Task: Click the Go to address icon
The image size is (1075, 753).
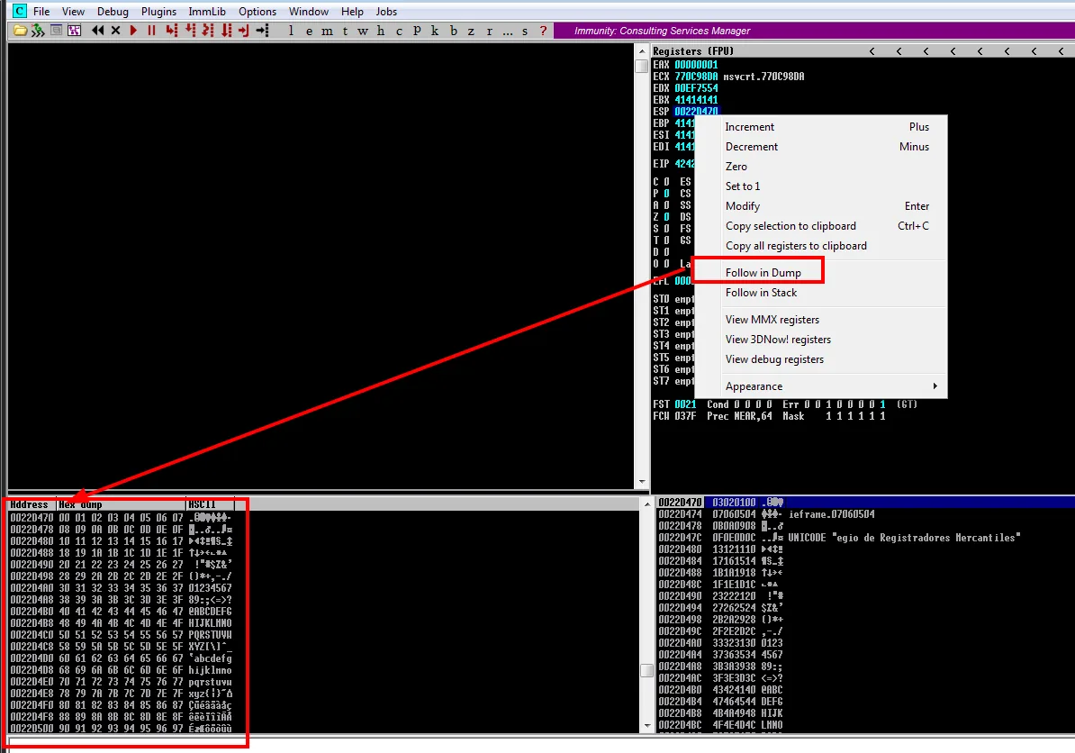Action: [263, 31]
